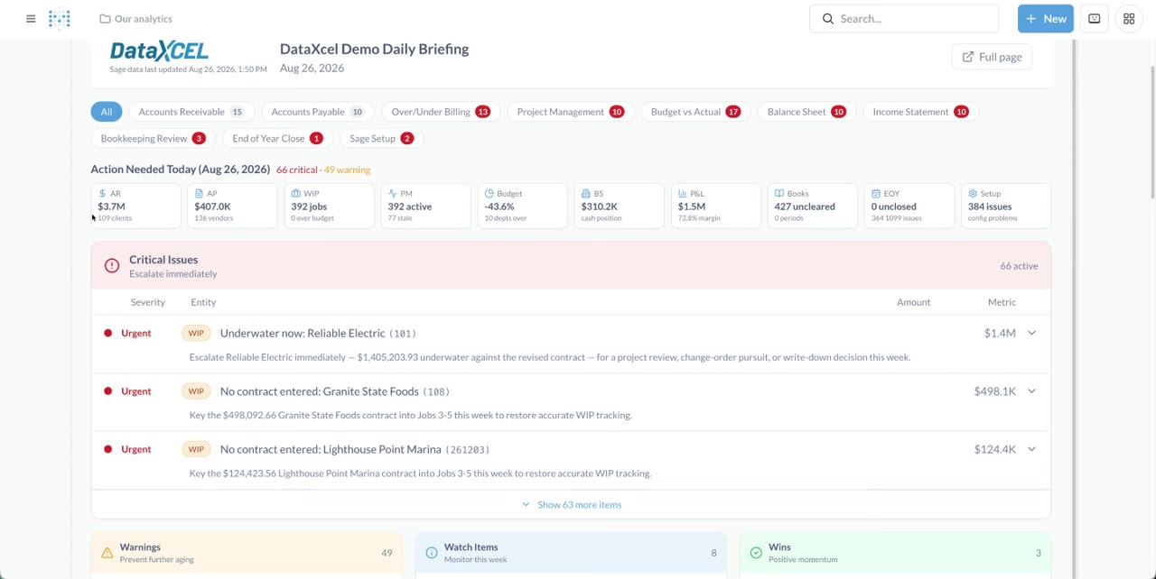Open the Setup 384 issues card
This screenshot has height=579, width=1156.
(1005, 206)
